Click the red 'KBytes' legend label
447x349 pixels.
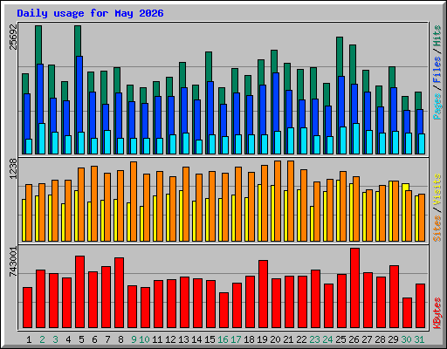click(x=437, y=313)
